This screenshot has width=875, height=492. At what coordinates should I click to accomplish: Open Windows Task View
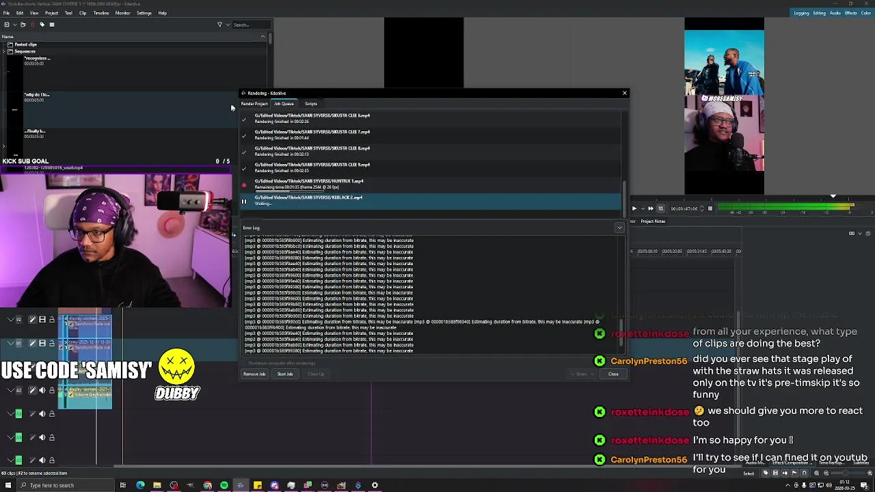[122, 485]
